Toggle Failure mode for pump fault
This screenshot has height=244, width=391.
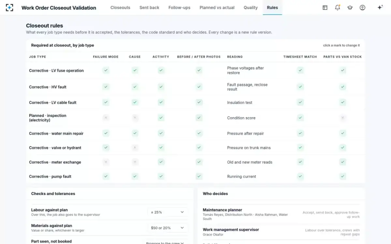[106, 176]
